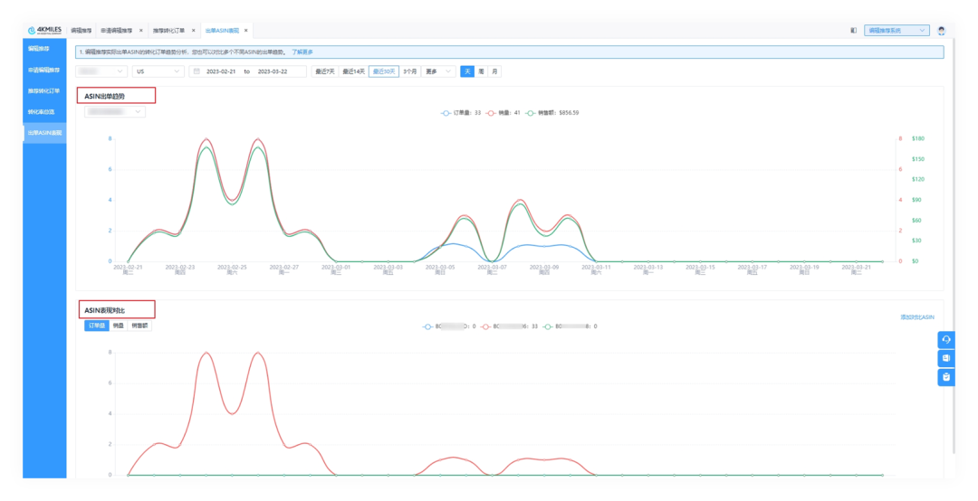Open the US marketplace dropdown
This screenshot has height=501, width=978.
click(x=158, y=71)
